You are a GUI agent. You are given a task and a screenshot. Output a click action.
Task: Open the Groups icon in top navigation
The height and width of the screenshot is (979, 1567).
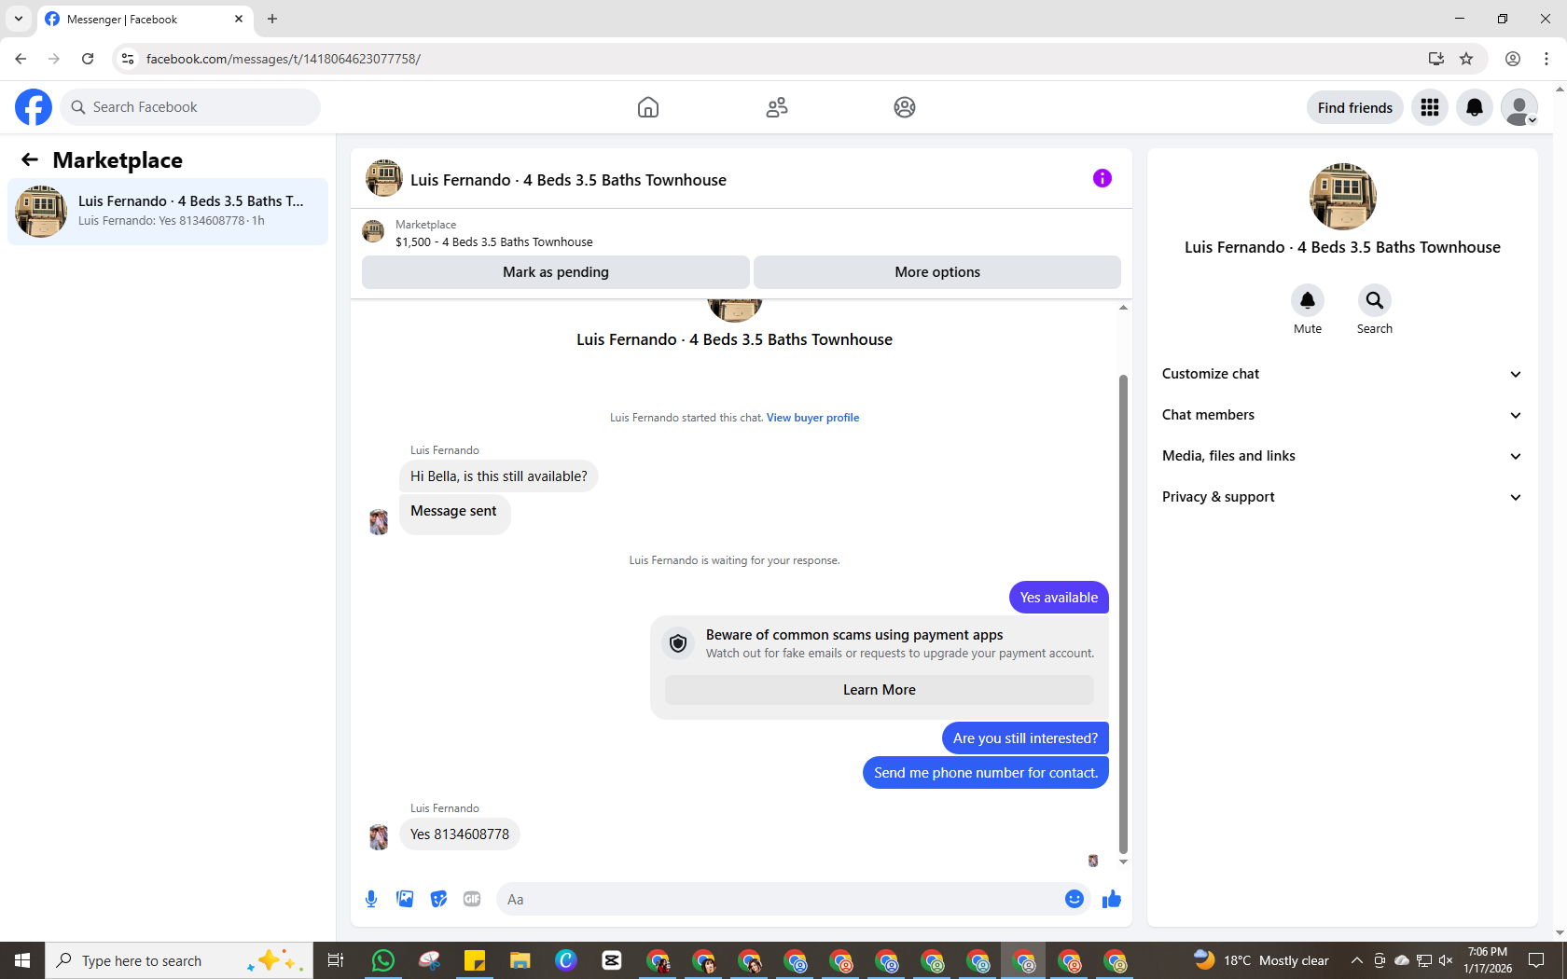(905, 107)
